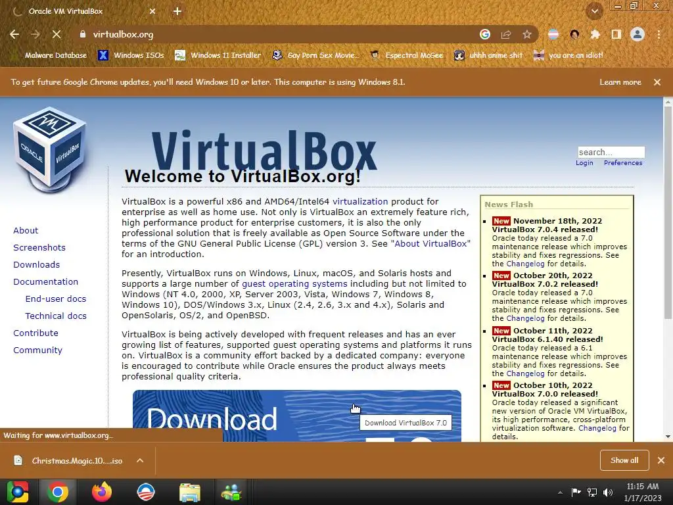
Task: Open Changelog link for 7.0.4 release
Action: [x=525, y=264]
